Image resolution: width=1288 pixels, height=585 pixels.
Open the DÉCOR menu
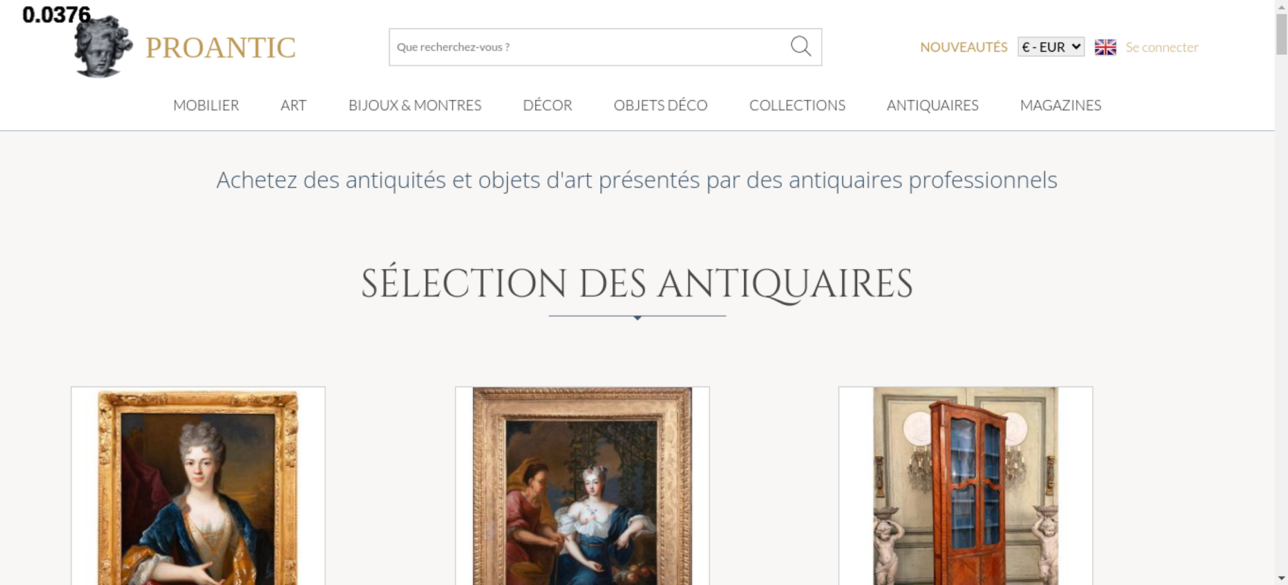tap(547, 105)
